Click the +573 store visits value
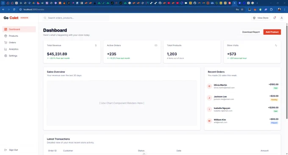 (x=232, y=54)
